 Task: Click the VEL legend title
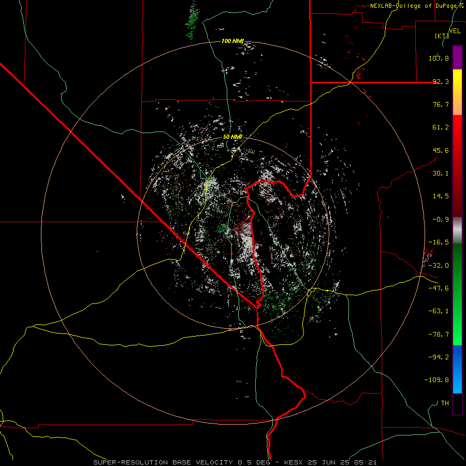(x=455, y=31)
